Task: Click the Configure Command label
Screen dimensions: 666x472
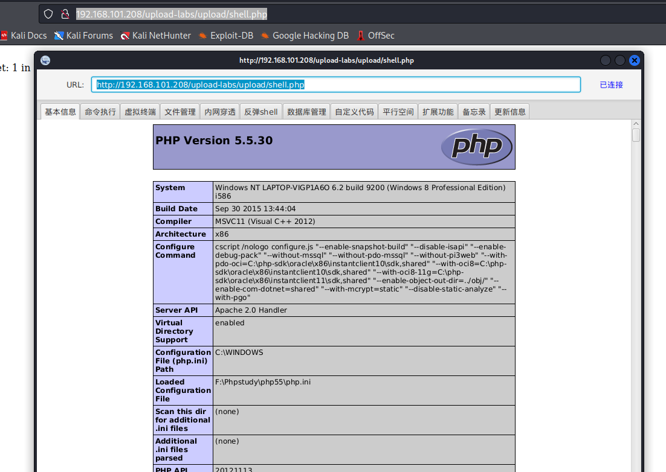Action: 175,251
